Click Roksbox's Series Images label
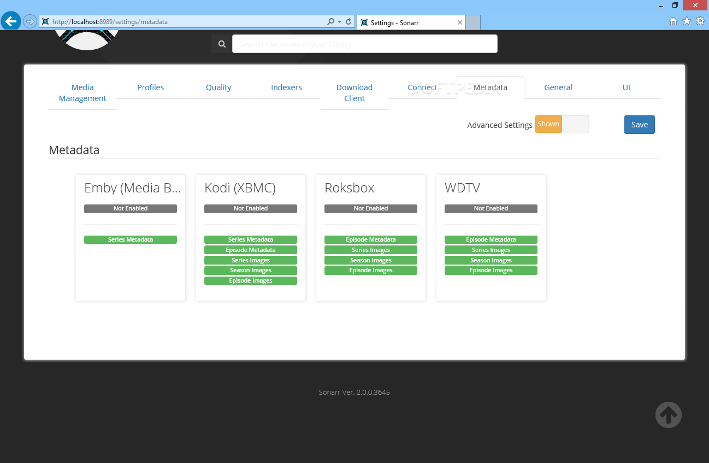The image size is (709, 463). tap(371, 250)
